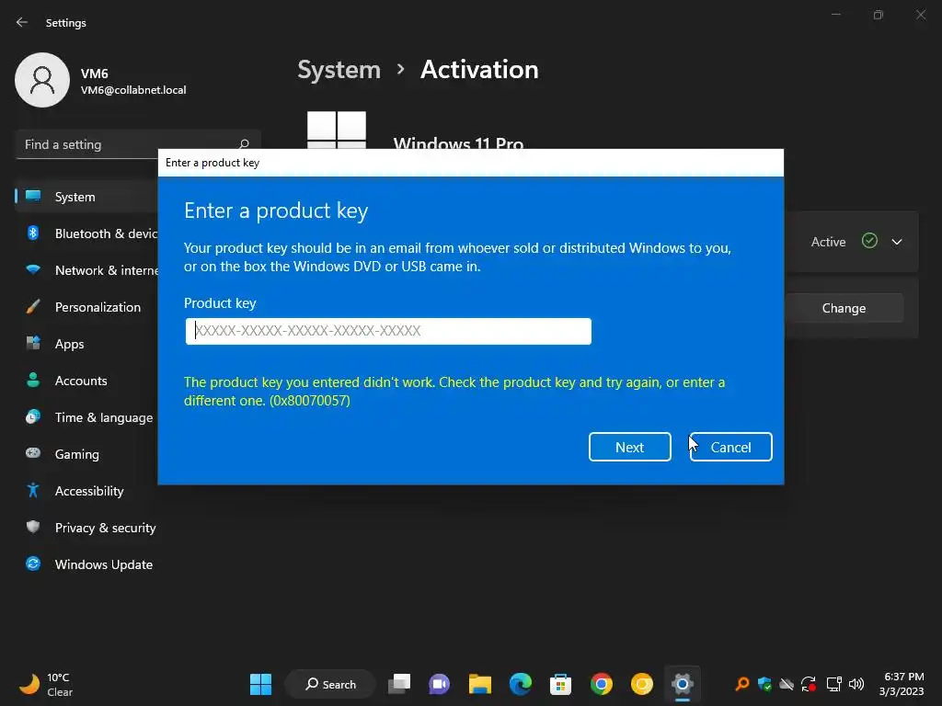Click the Settings gear on taskbar

(x=683, y=684)
